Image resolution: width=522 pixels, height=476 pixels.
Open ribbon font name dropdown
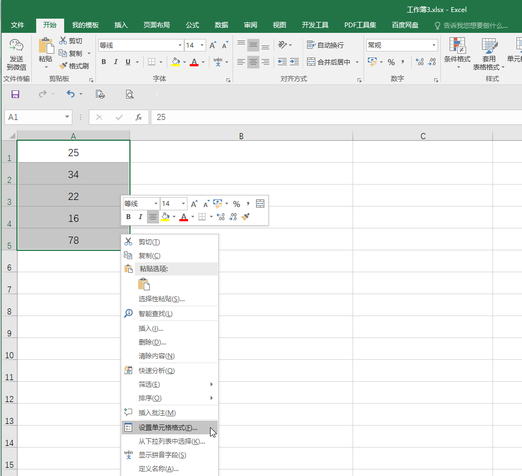180,45
